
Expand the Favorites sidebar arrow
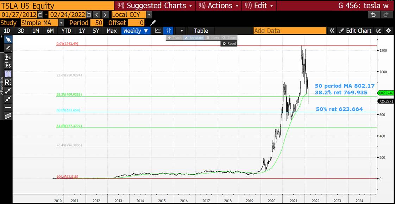[1, 36]
